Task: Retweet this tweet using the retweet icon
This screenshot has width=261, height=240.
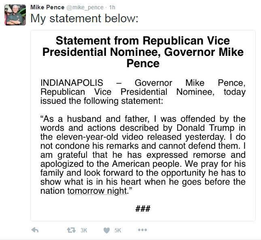Action: click(71, 230)
